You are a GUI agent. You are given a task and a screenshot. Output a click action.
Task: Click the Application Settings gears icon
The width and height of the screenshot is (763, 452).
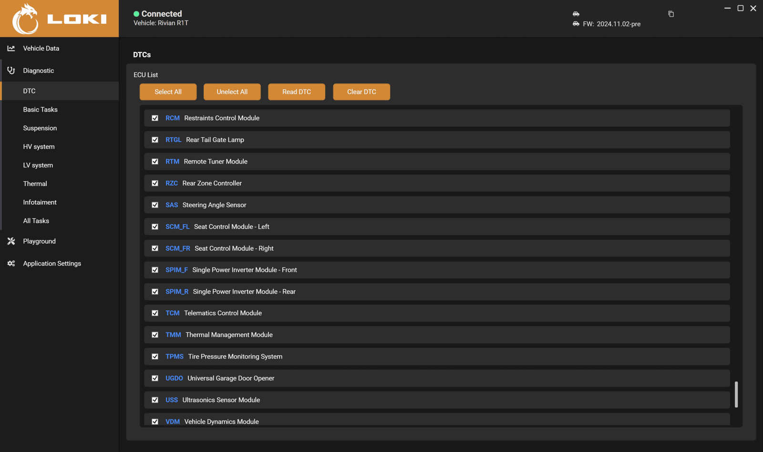click(x=11, y=264)
